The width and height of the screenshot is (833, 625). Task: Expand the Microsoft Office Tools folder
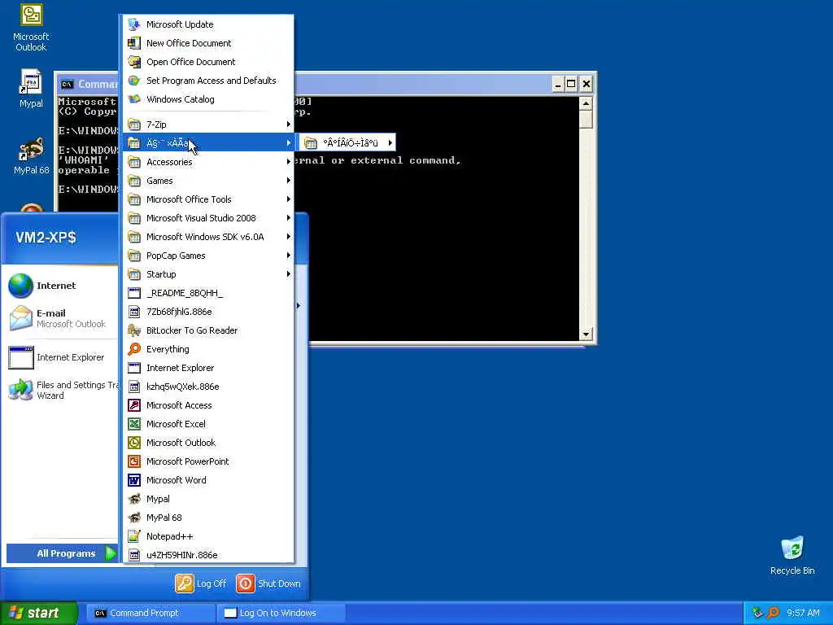[x=208, y=199]
